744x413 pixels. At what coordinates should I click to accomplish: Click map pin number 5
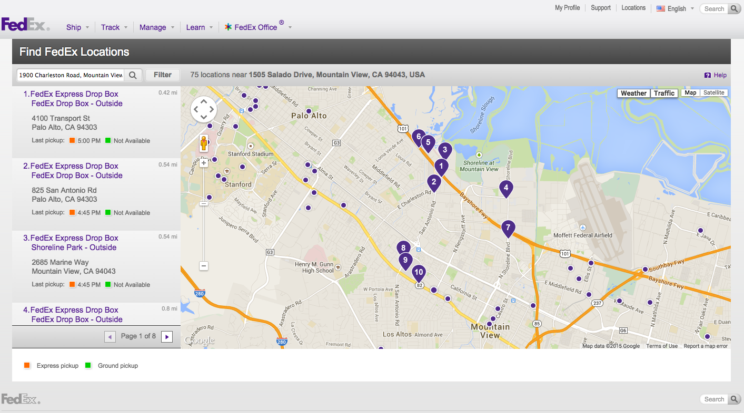pos(428,142)
